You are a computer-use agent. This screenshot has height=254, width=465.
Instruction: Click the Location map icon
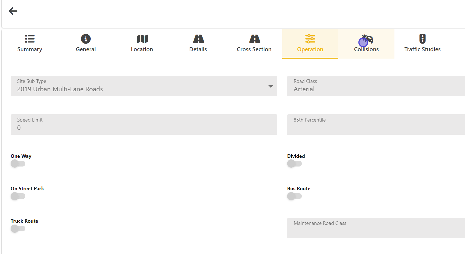(x=142, y=39)
